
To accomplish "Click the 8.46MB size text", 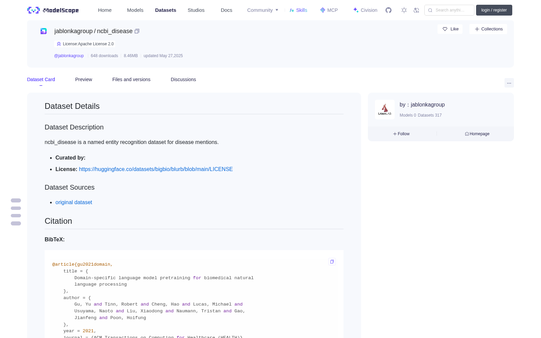I will tap(131, 56).
